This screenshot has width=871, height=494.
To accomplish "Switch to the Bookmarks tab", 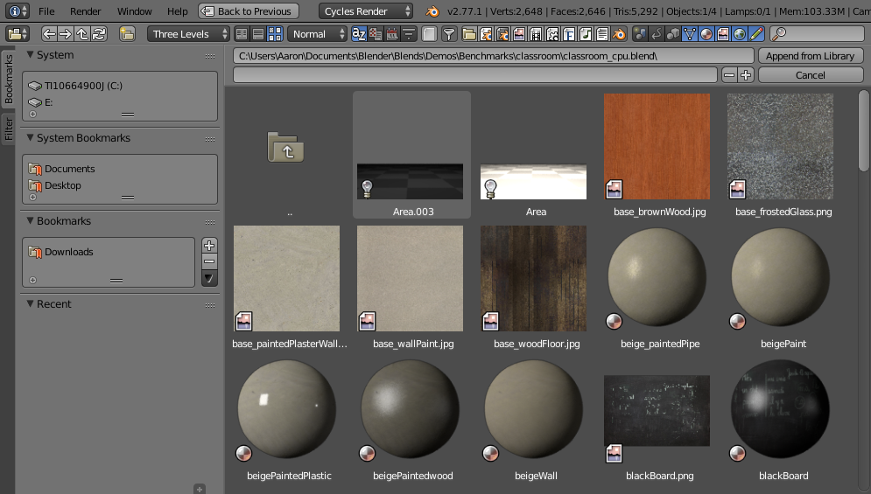I will tap(9, 80).
